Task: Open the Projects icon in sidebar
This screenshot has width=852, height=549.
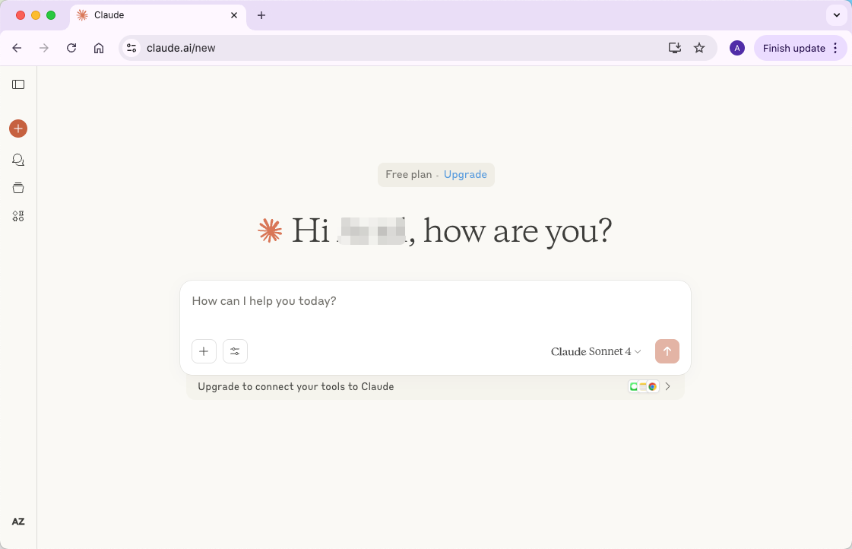Action: click(18, 188)
